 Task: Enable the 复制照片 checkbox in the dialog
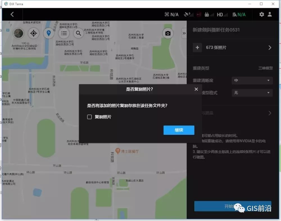(x=89, y=116)
